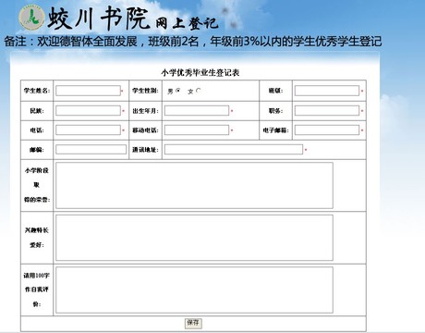The image size is (425, 333).
Task: Click the 班级 class input field
Action: tap(327, 91)
